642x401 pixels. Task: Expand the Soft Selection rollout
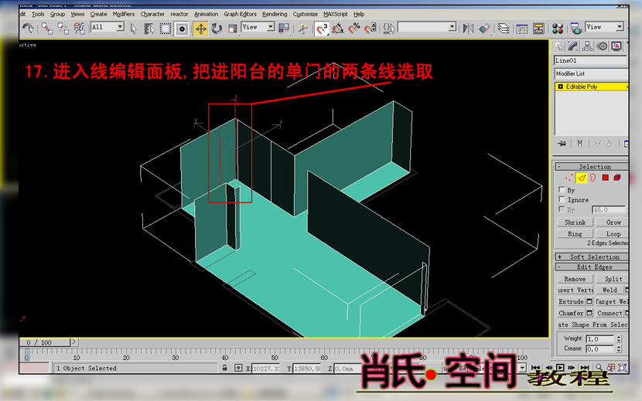pos(591,257)
